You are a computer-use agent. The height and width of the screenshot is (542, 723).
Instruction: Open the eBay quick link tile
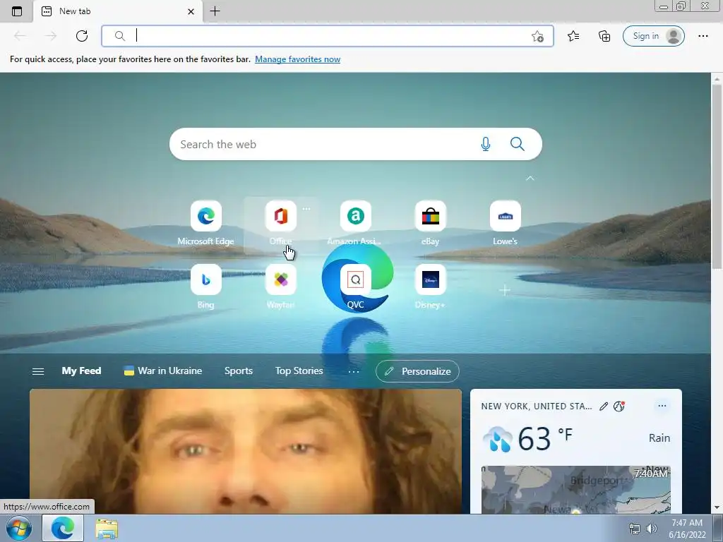tap(430, 223)
